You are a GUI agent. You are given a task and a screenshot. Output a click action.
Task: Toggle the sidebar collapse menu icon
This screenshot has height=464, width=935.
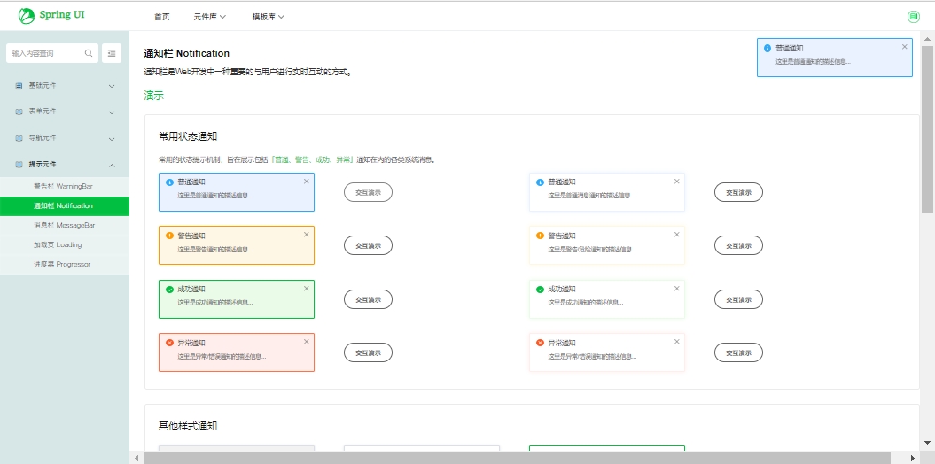[x=112, y=53]
